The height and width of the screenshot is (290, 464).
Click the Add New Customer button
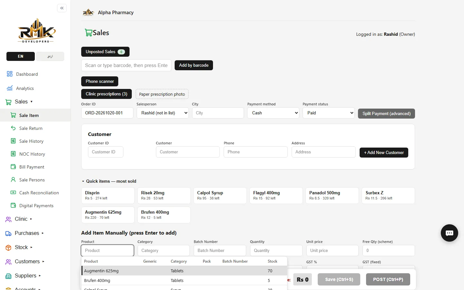[x=384, y=152]
